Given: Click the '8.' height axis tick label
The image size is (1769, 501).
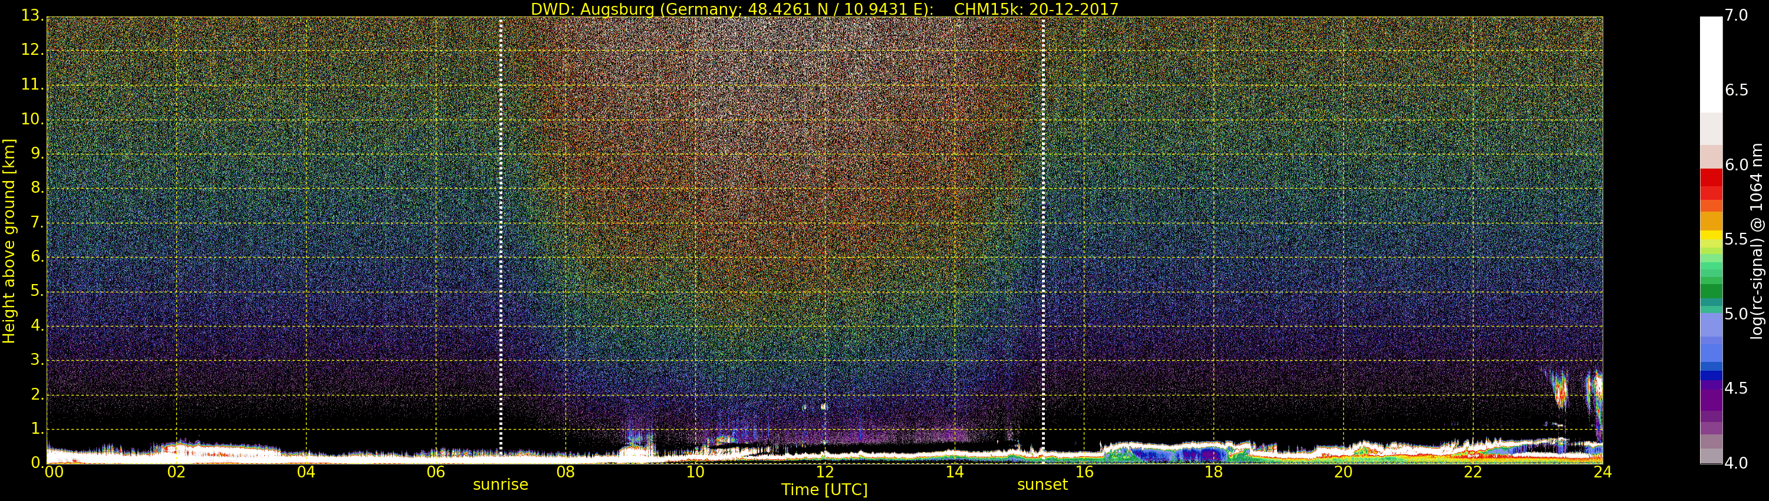Looking at the screenshot, I should click(37, 188).
